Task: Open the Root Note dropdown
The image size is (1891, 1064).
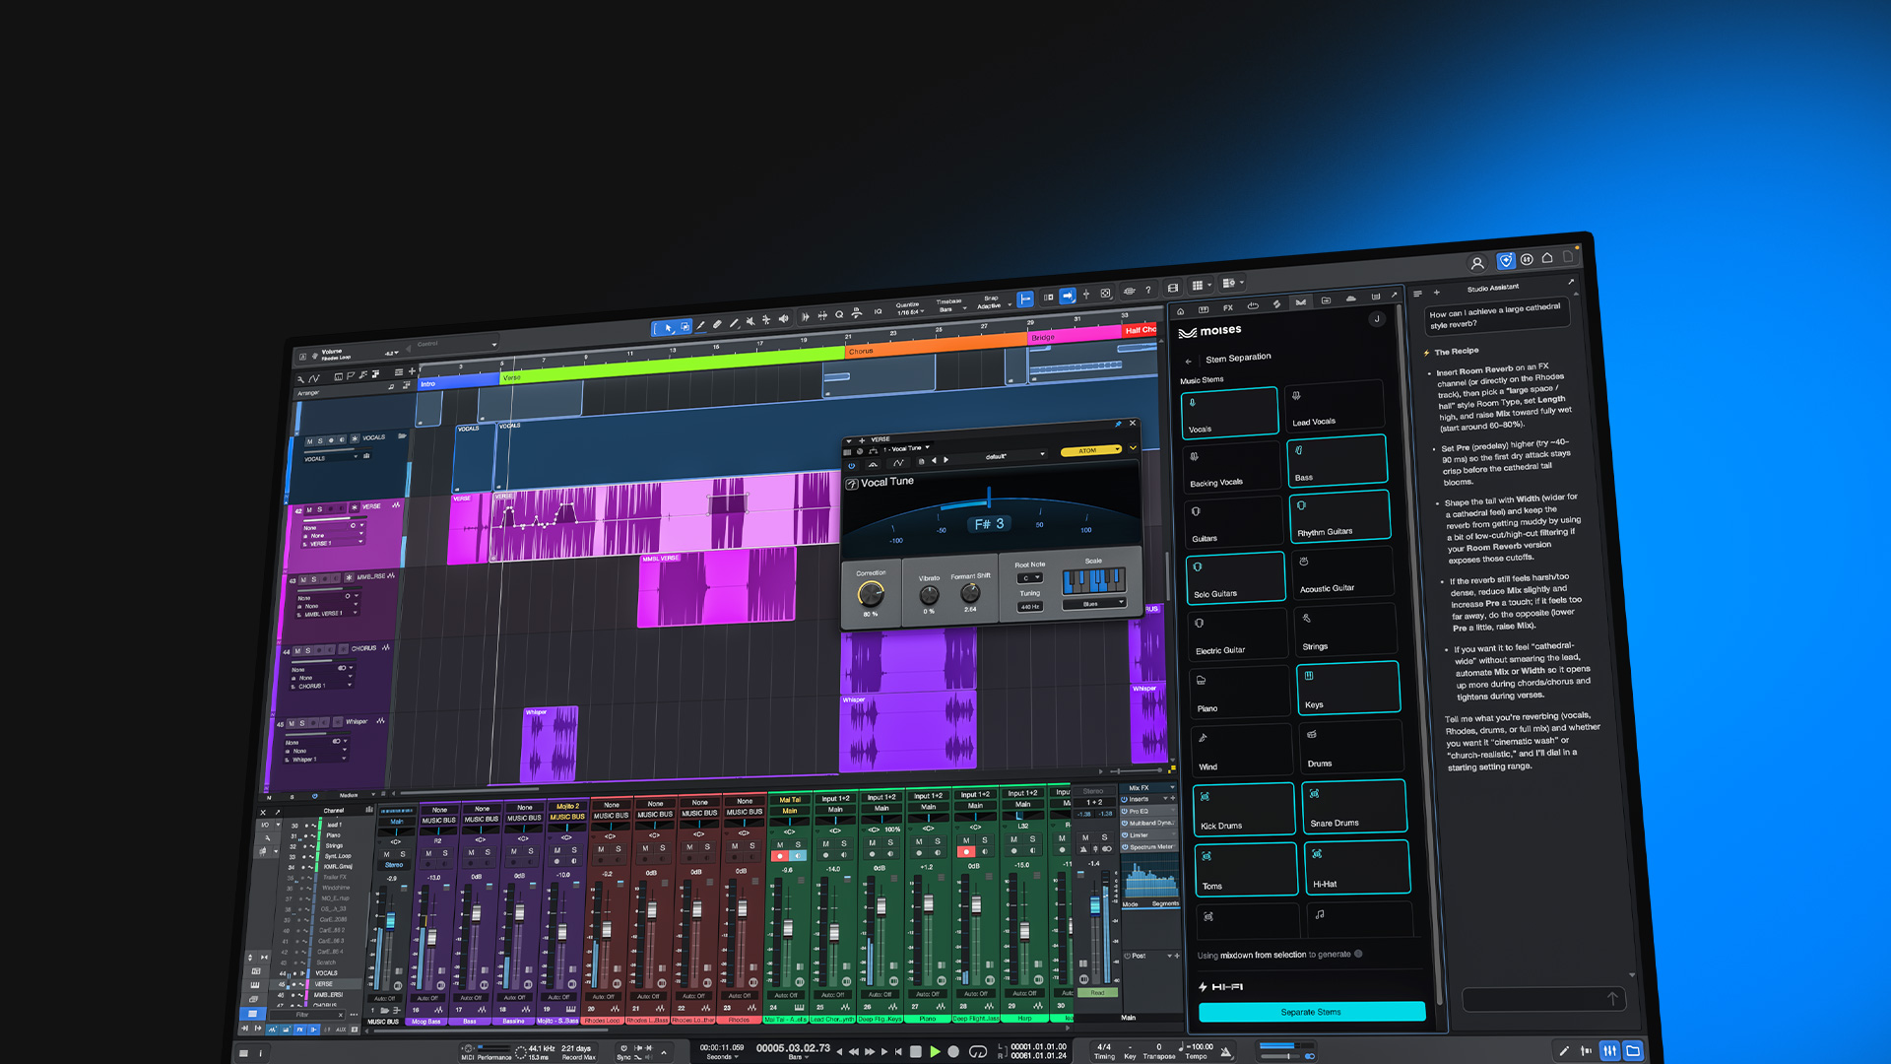Action: [1029, 578]
